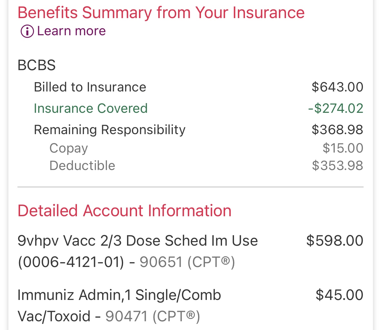This screenshot has width=381, height=330.
Task: Select the $368.98 remaining responsibility amount
Action: [x=337, y=130]
